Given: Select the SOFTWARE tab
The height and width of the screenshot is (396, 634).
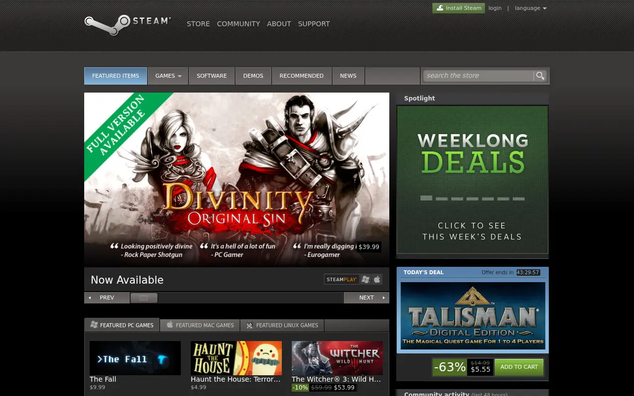Looking at the screenshot, I should point(211,76).
